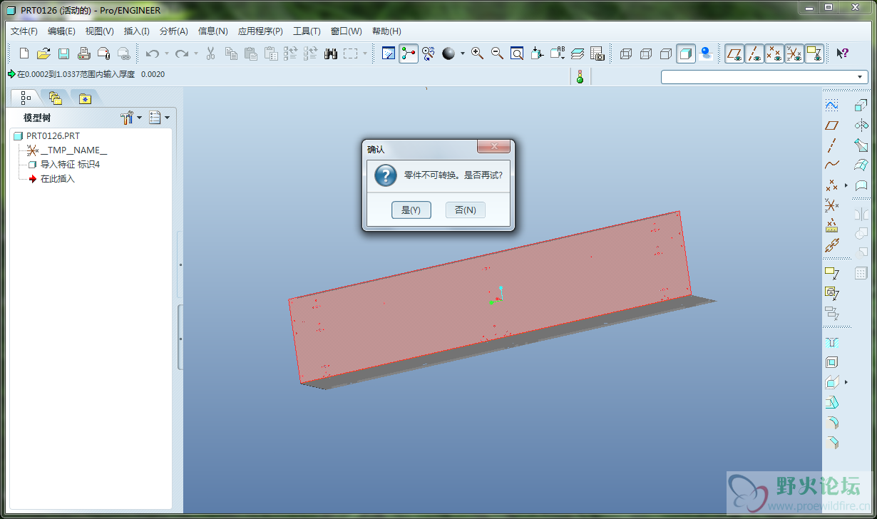Open the appearance sphere dropdown arrow
This screenshot has width=877, height=519.
coord(462,53)
